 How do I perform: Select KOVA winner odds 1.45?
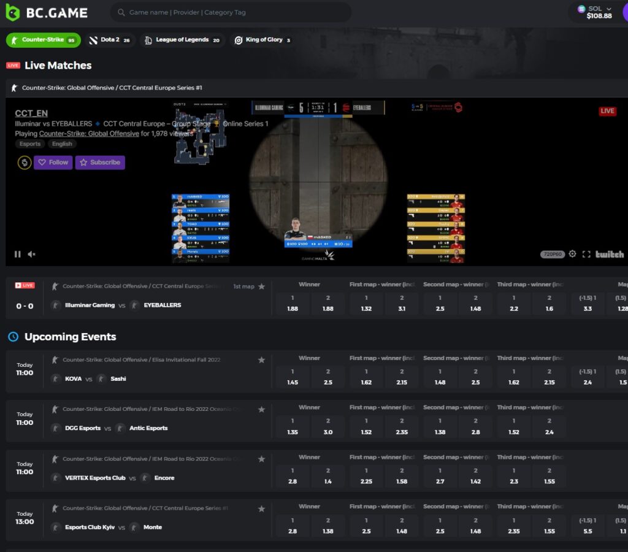[x=293, y=377]
